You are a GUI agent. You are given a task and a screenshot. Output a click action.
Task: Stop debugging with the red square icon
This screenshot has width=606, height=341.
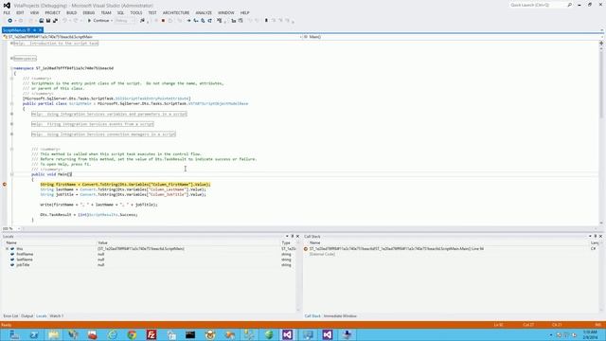tap(163, 21)
